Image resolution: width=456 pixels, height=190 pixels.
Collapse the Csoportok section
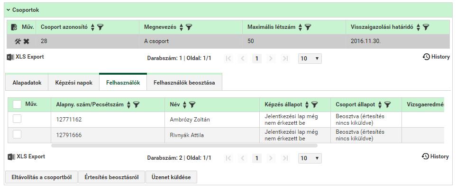(9, 10)
